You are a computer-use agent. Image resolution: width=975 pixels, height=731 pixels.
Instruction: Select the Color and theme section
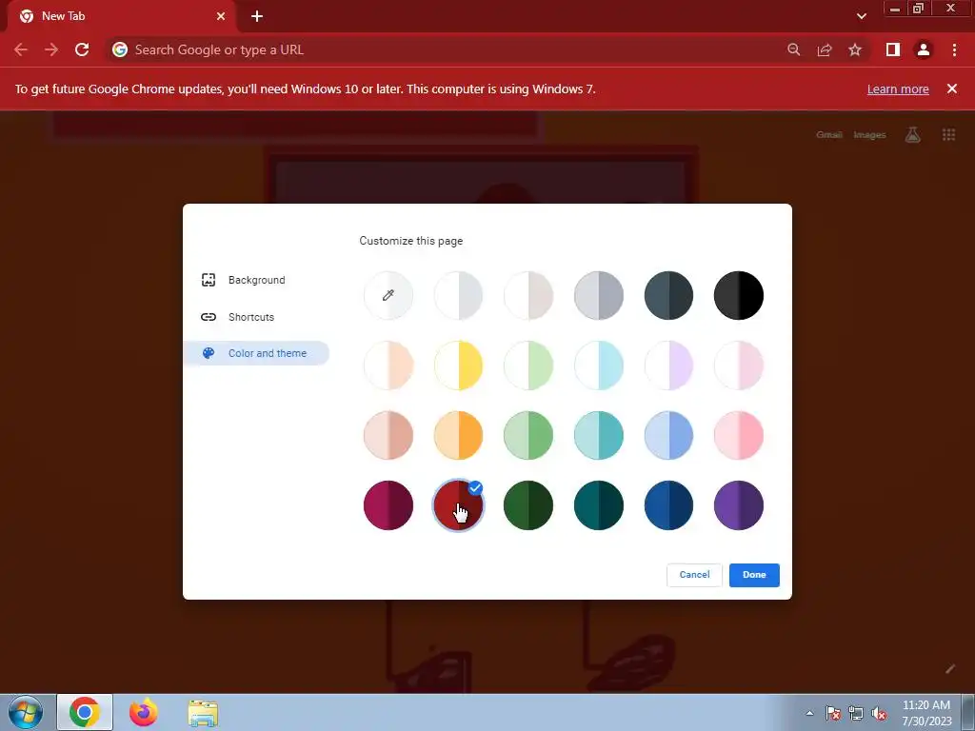point(256,353)
